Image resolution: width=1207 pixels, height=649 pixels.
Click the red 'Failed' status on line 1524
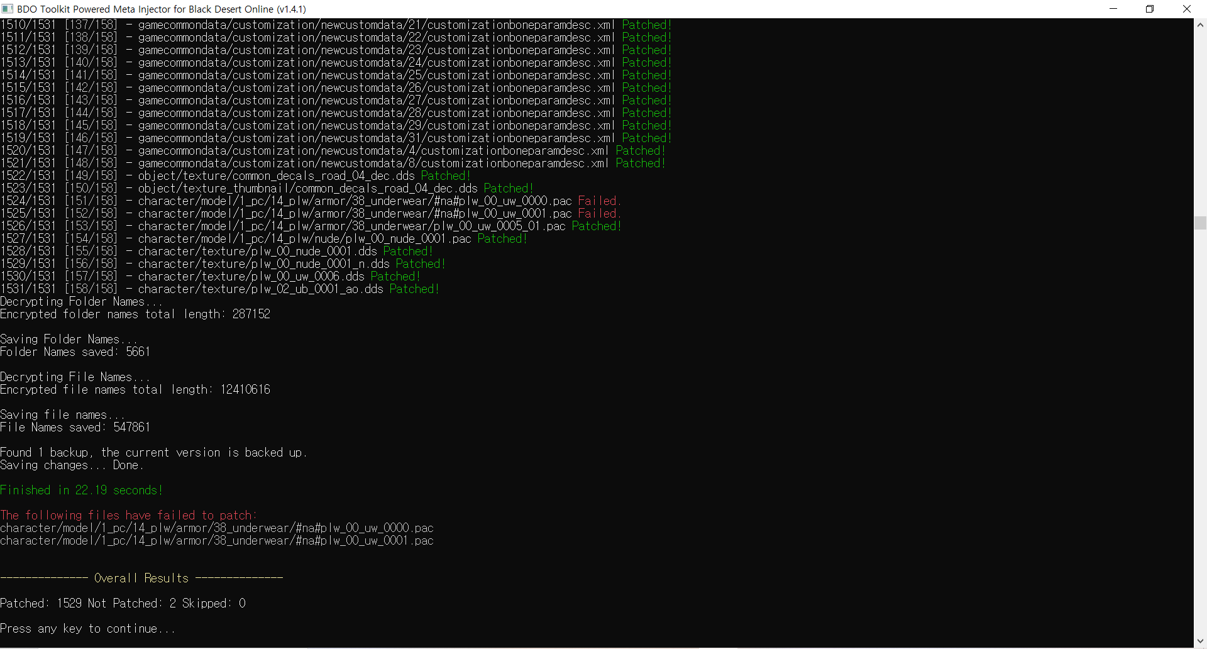point(598,201)
